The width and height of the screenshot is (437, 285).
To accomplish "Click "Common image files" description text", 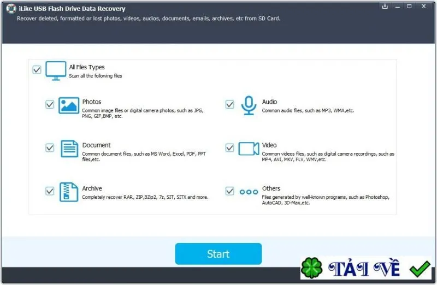I will pos(143,113).
